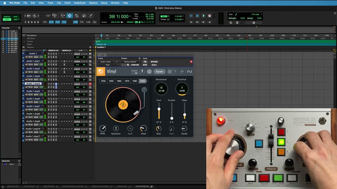The image size is (337, 189).
Task: Select the 1950 era in Vinyl
Action: (111, 81)
